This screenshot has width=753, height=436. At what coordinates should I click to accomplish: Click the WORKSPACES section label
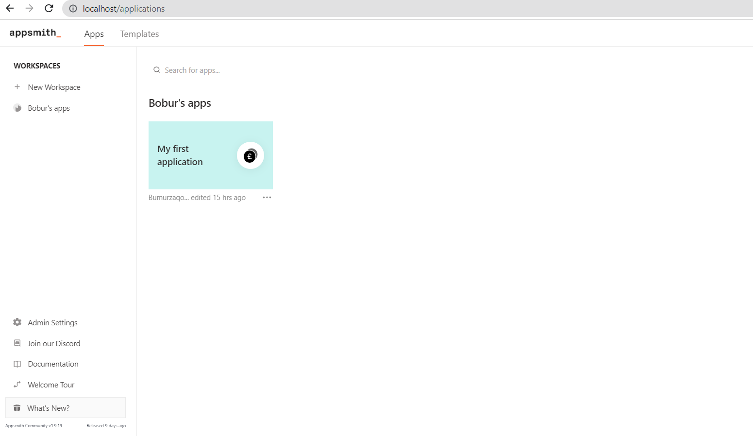37,66
